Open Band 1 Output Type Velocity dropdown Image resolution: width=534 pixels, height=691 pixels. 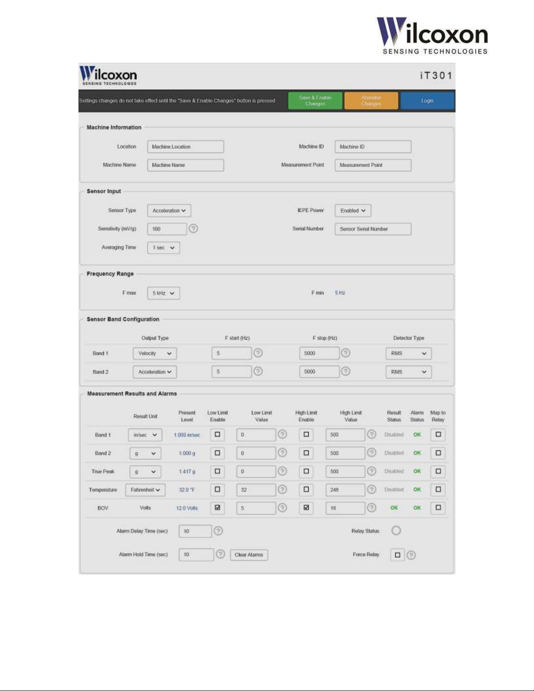155,354
